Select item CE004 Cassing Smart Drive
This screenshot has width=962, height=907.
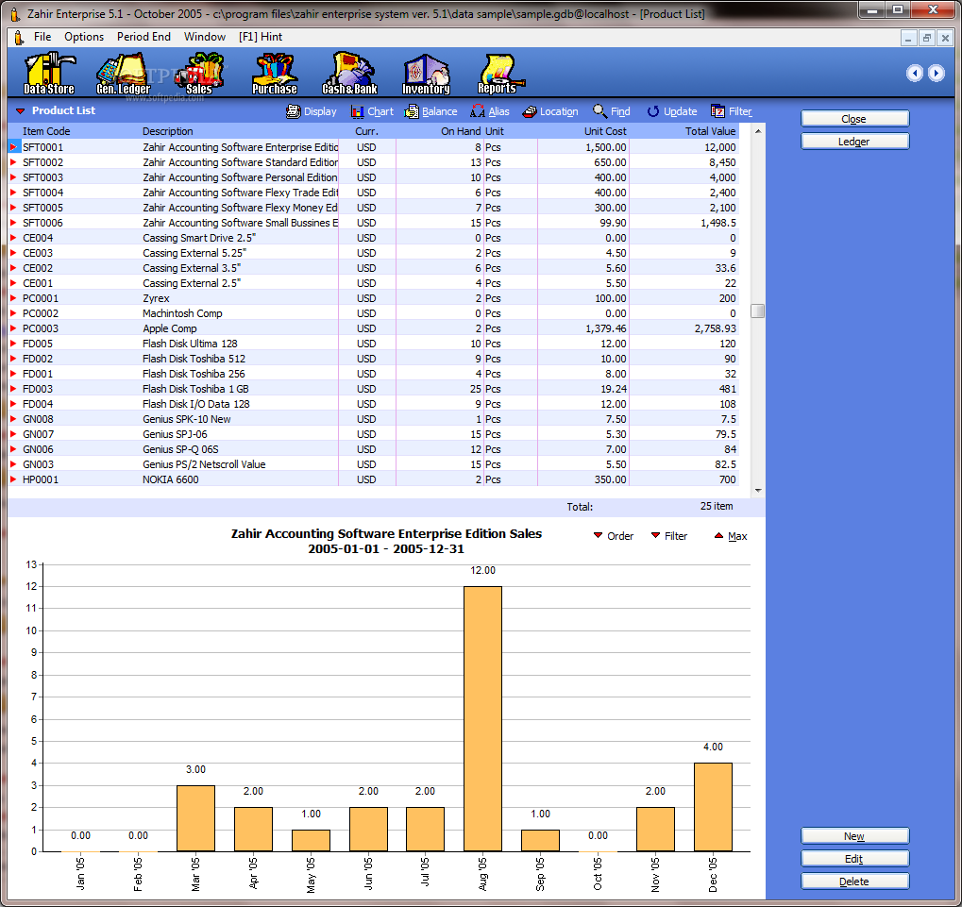click(373, 238)
